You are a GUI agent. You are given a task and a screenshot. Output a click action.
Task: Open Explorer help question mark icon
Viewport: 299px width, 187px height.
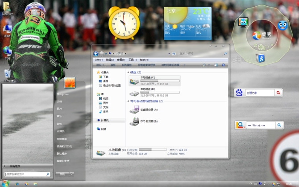[x=223, y=65]
